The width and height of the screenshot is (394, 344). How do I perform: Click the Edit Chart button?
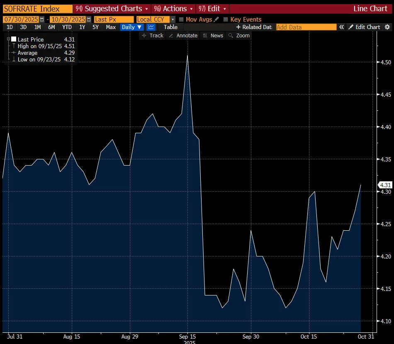364,27
